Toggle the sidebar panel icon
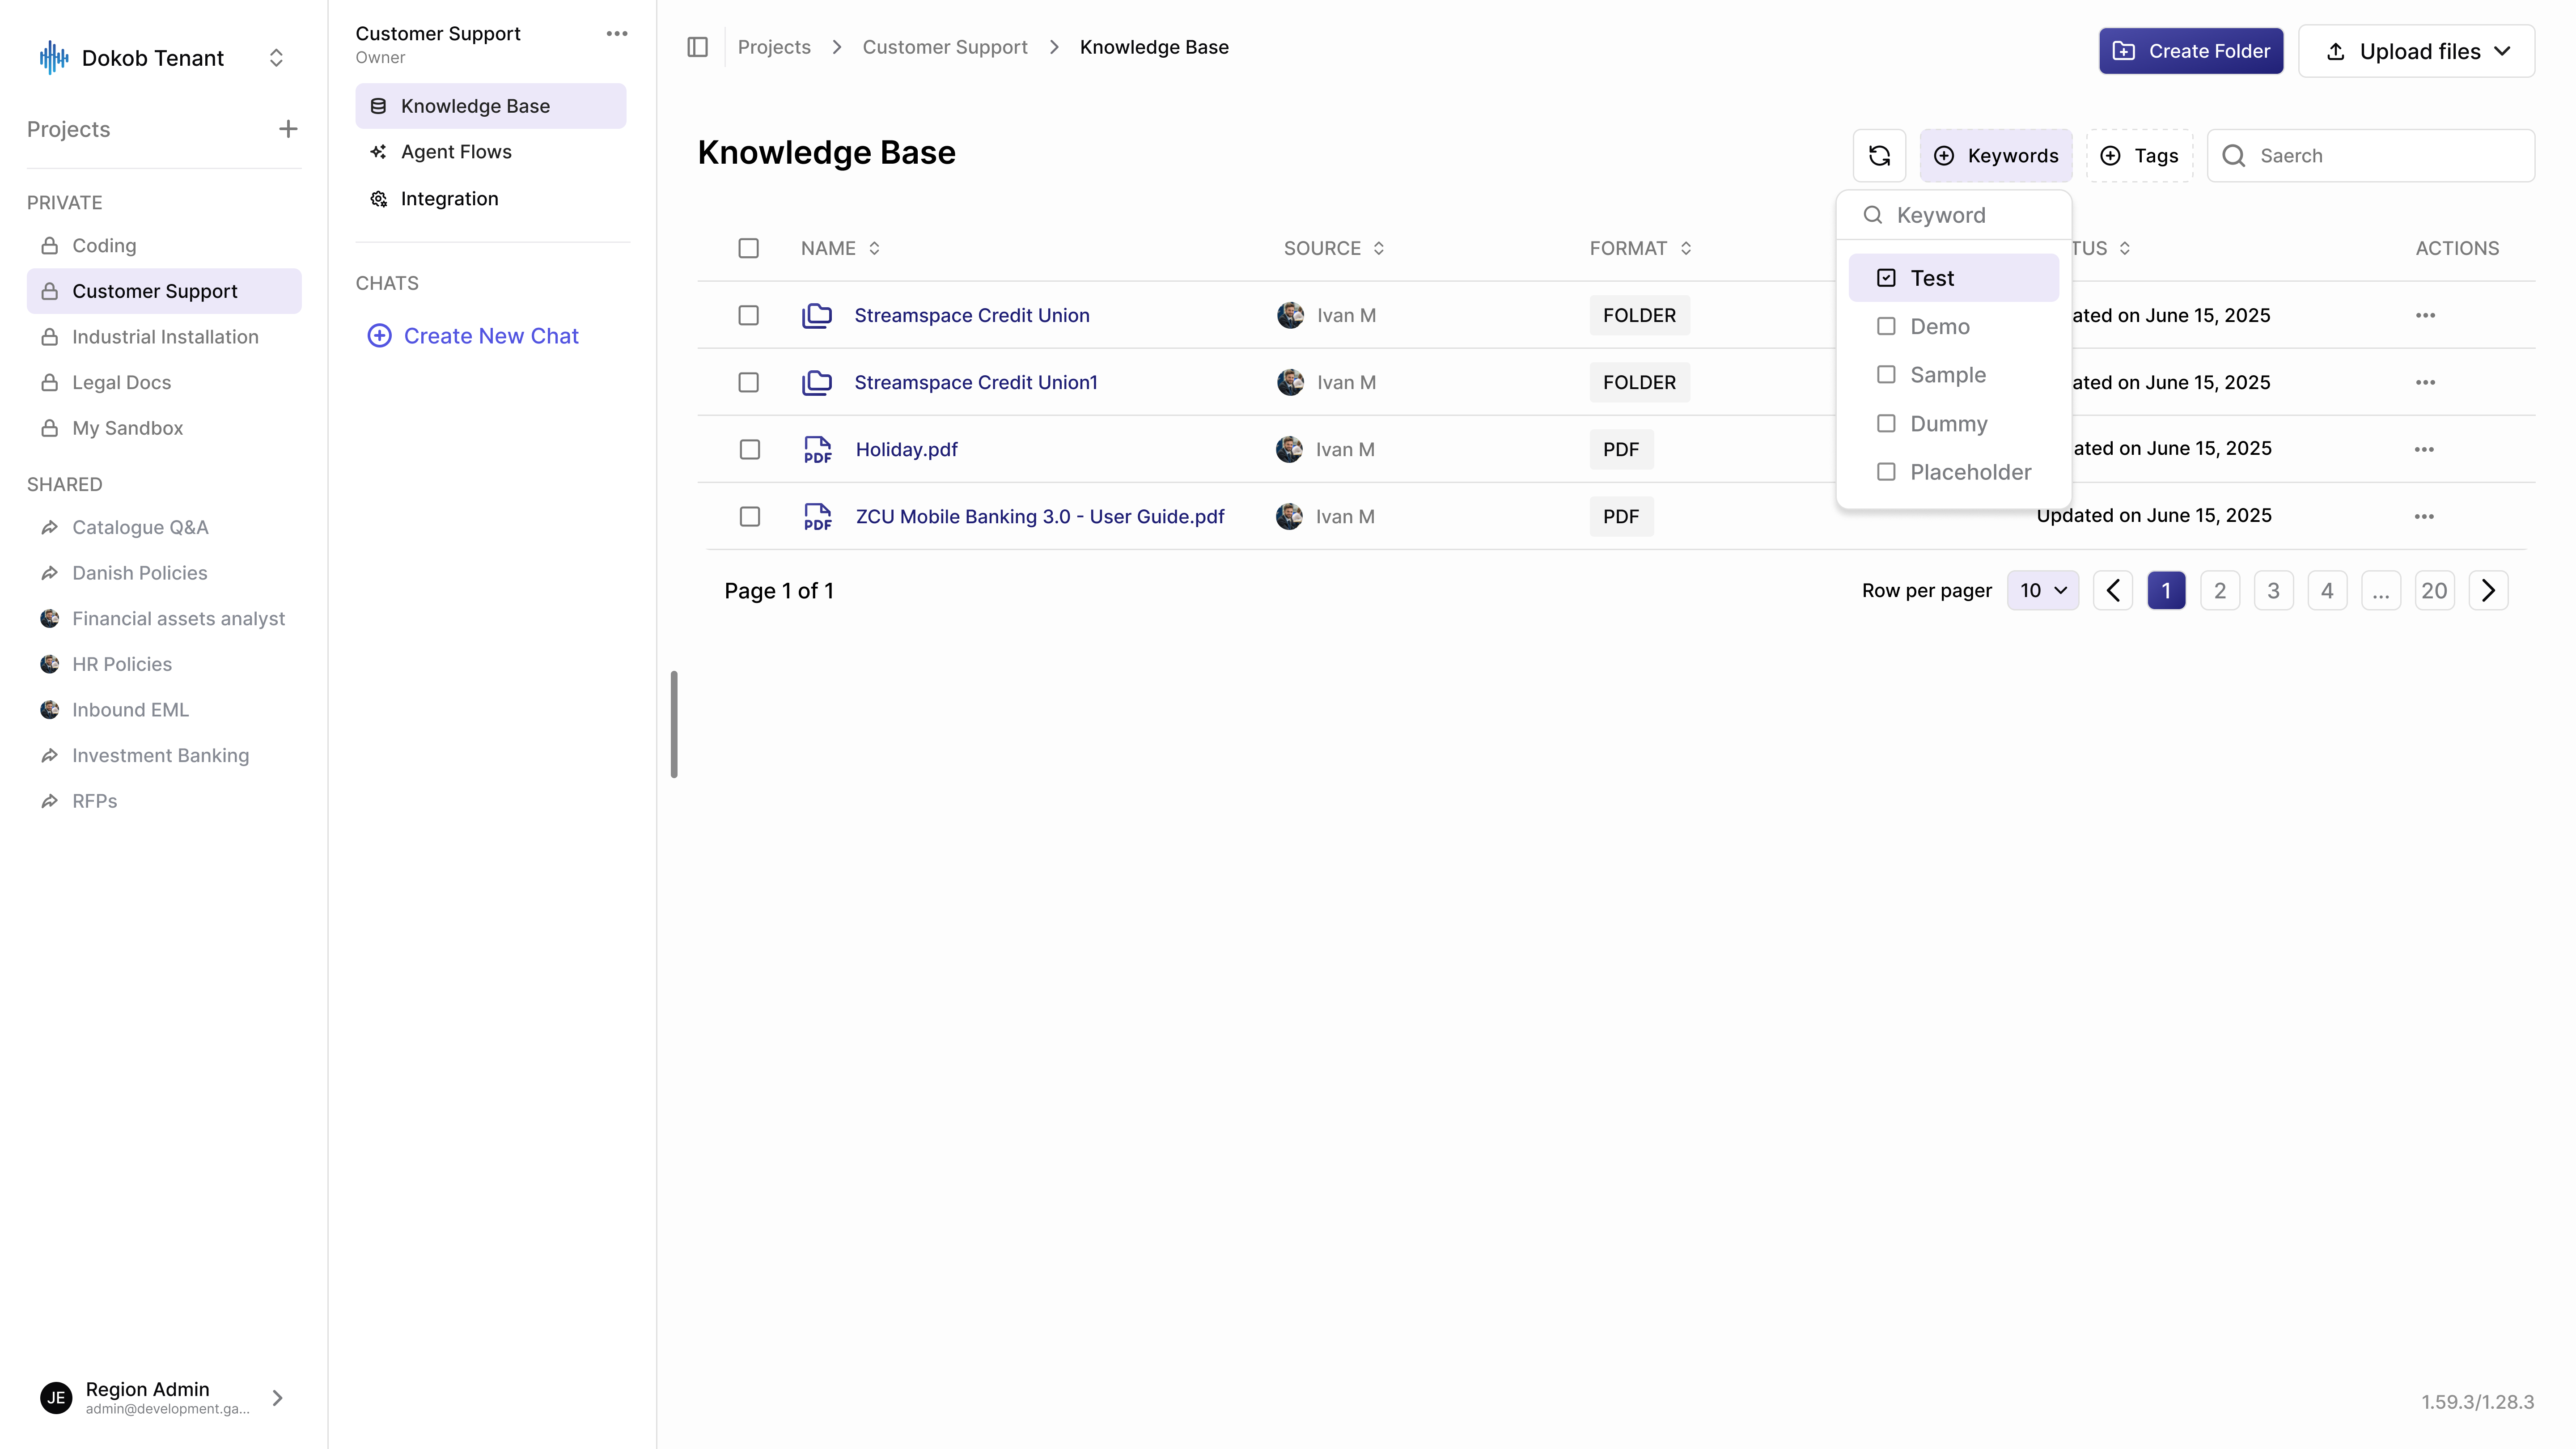Image resolution: width=2576 pixels, height=1449 pixels. click(697, 47)
